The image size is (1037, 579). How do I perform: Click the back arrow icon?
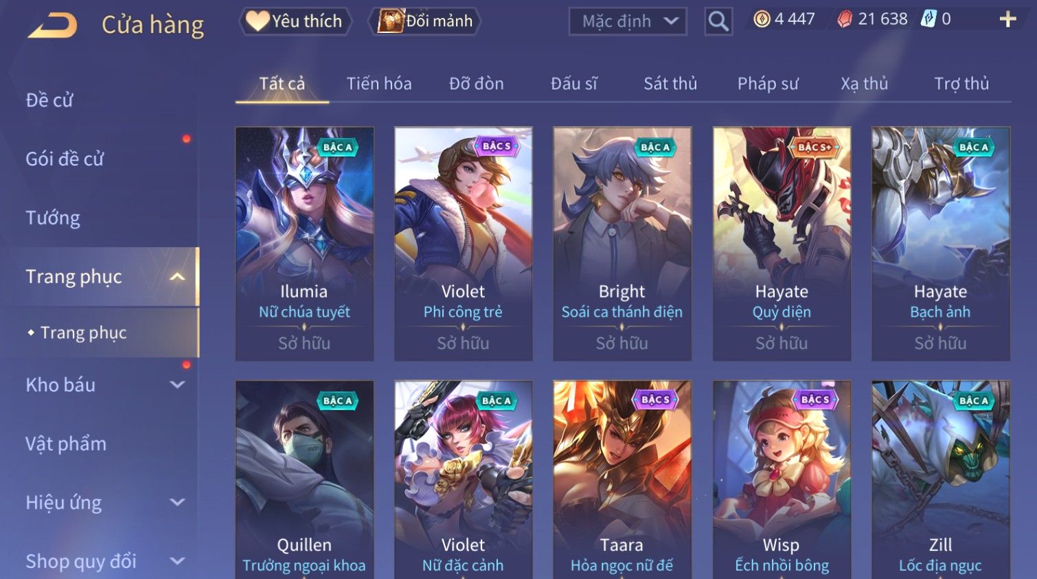tap(52, 25)
